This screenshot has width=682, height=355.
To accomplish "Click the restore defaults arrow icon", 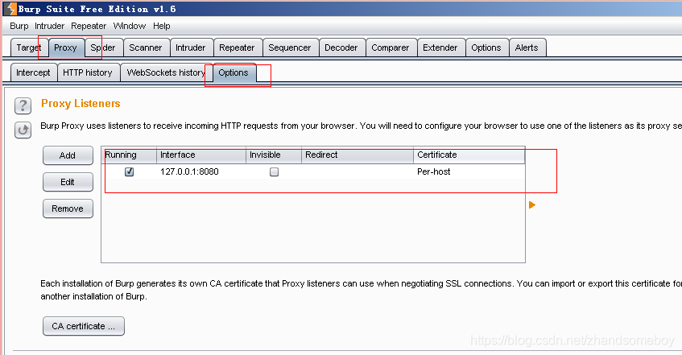I will pos(23,130).
